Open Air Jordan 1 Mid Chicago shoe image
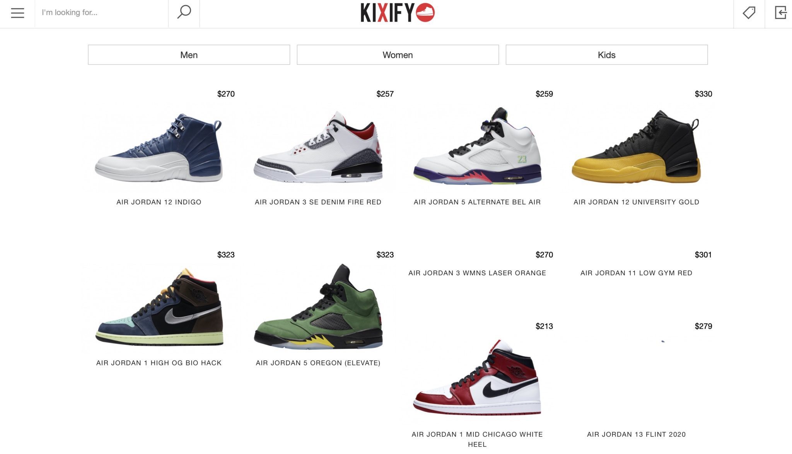The width and height of the screenshot is (792, 454). tap(477, 377)
